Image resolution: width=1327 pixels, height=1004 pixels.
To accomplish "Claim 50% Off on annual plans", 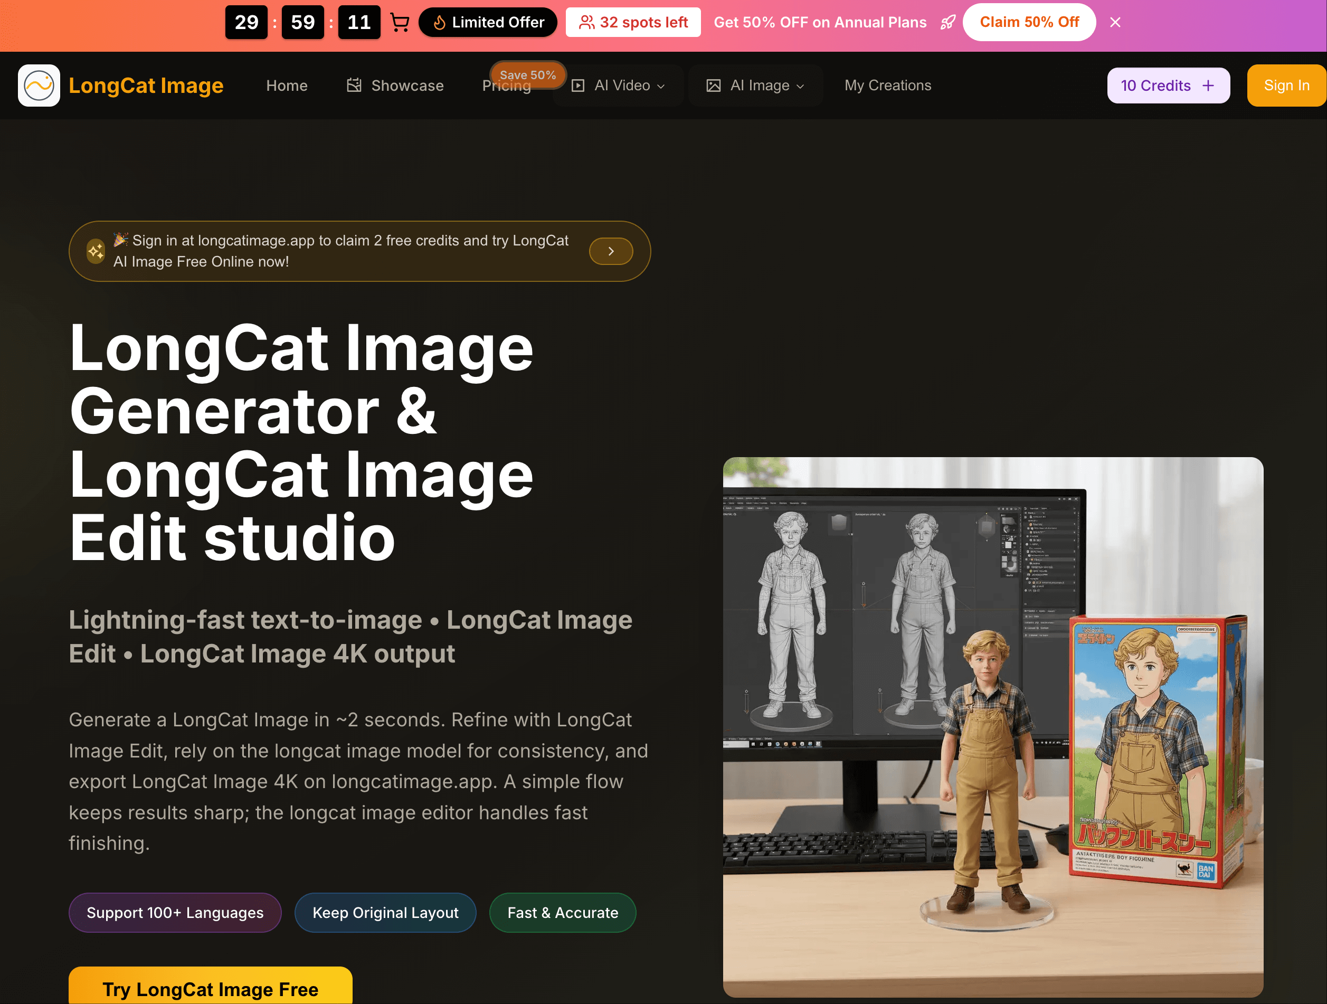I will pyautogui.click(x=1029, y=22).
